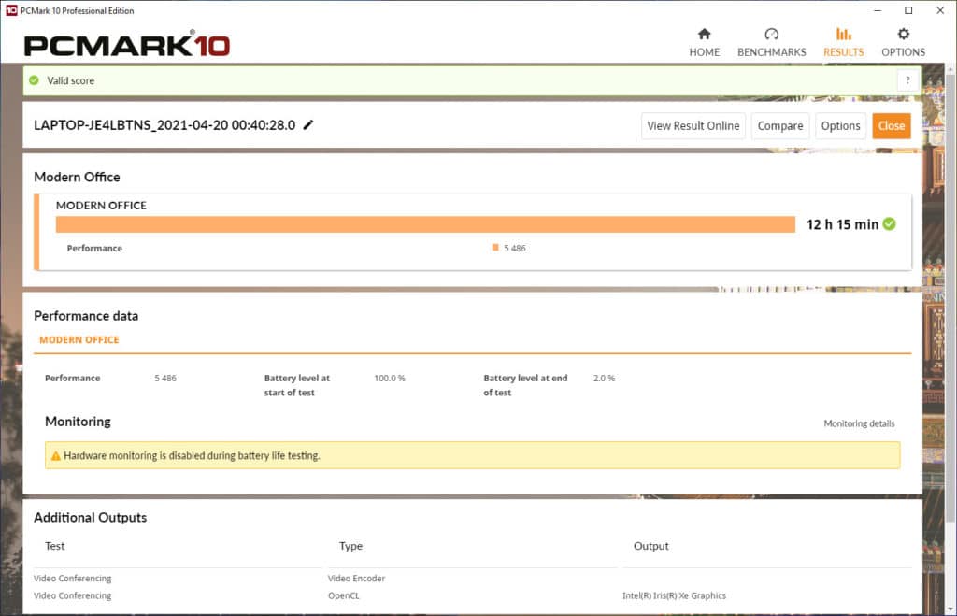Click the warning triangle in monitoring notice
The width and height of the screenshot is (957, 616).
pos(55,455)
